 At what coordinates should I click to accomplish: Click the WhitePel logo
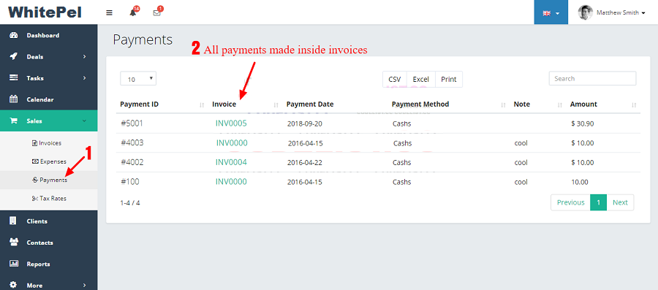pyautogui.click(x=45, y=12)
